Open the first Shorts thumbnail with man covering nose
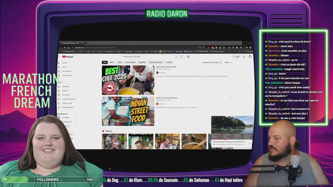Image resolution: width=333 pixels, height=187 pixels. click(x=114, y=141)
